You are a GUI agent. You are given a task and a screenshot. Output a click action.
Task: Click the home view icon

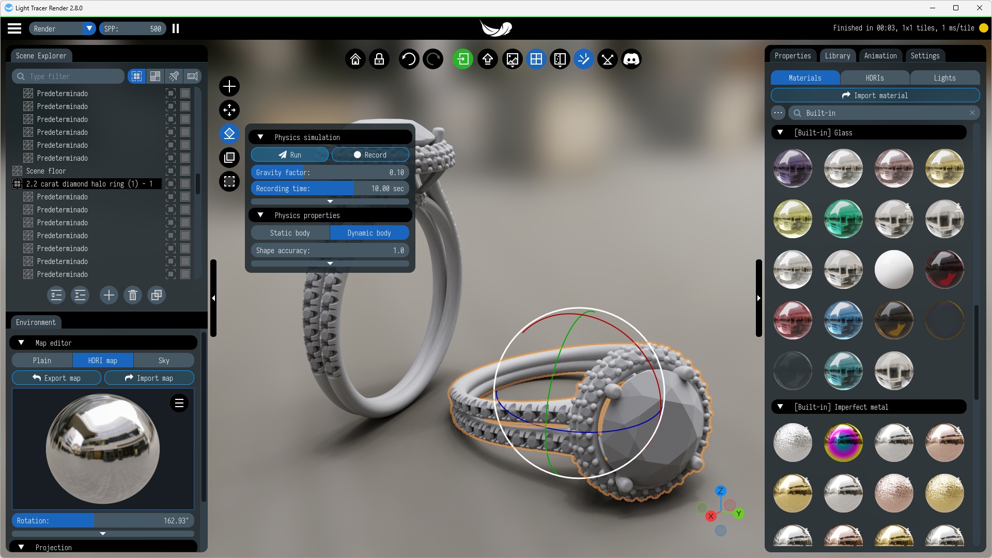(x=355, y=59)
